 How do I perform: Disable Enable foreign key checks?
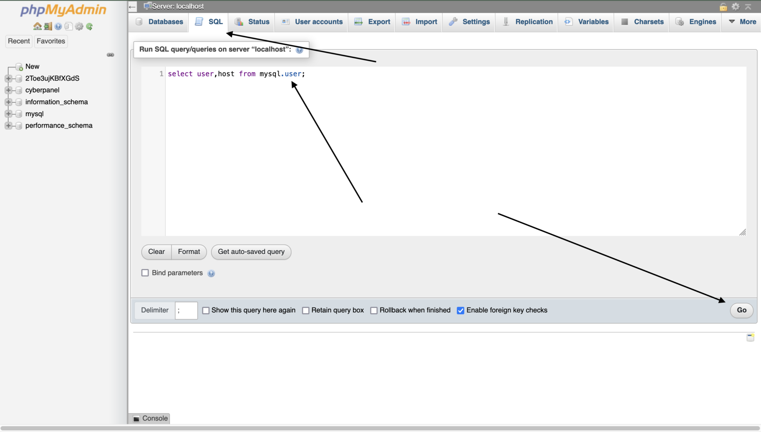tap(461, 311)
